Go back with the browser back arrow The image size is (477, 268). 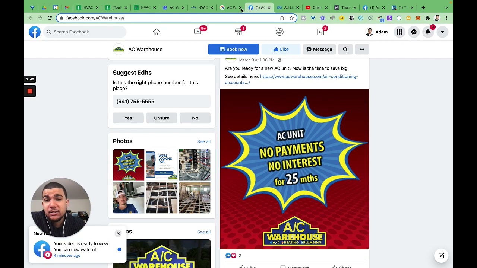(31, 18)
